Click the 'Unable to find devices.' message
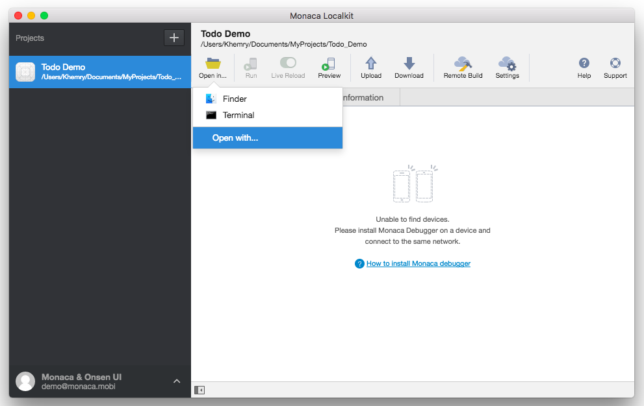The image size is (644, 406). (413, 219)
